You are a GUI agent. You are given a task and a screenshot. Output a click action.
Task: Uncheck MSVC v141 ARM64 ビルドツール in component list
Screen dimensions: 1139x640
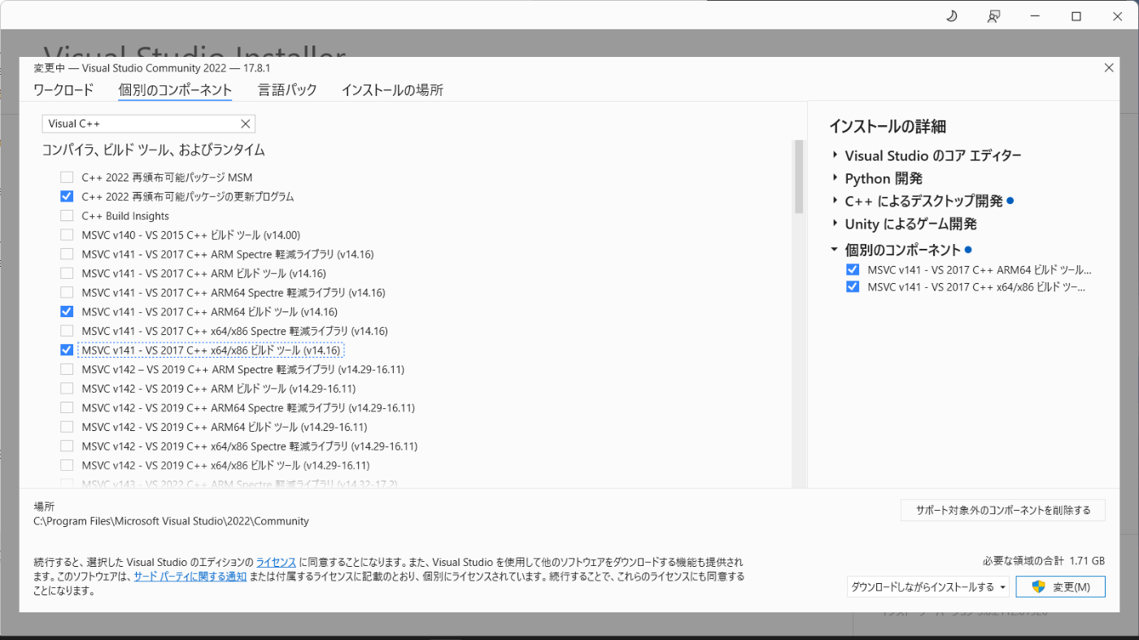(67, 311)
